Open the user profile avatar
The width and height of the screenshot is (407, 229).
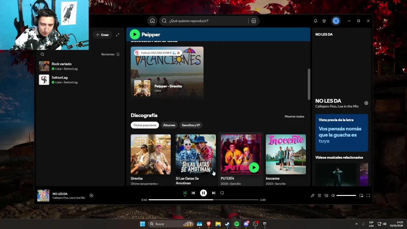[336, 21]
